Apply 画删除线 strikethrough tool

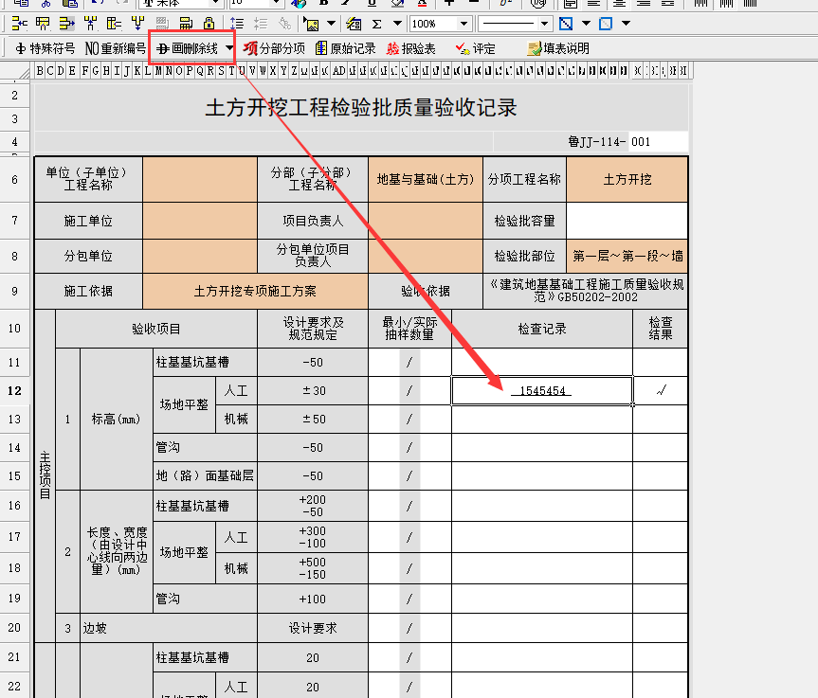(188, 48)
